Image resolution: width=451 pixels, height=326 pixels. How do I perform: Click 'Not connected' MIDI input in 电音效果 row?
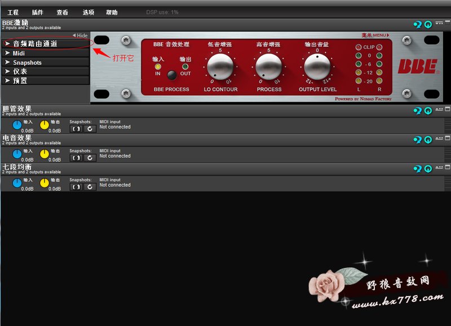click(115, 156)
